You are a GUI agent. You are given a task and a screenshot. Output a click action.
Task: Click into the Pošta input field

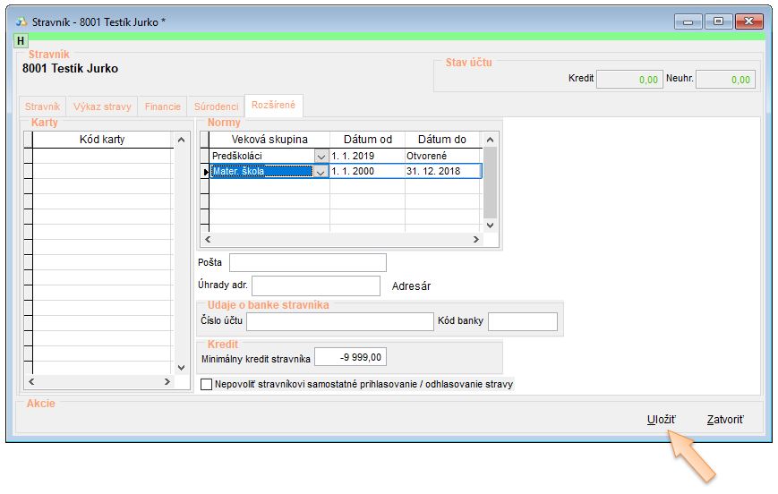(307, 262)
